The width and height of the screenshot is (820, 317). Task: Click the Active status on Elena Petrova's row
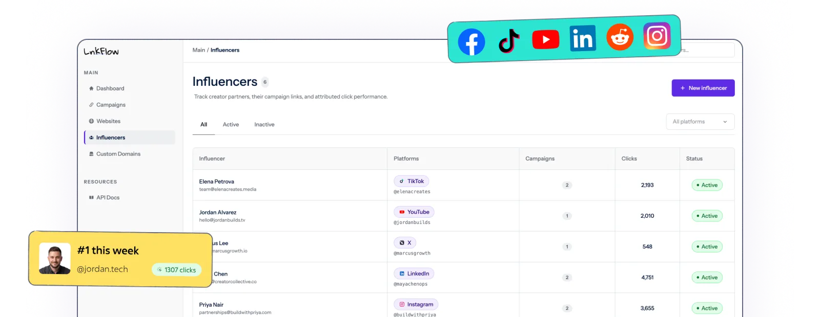pyautogui.click(x=707, y=185)
